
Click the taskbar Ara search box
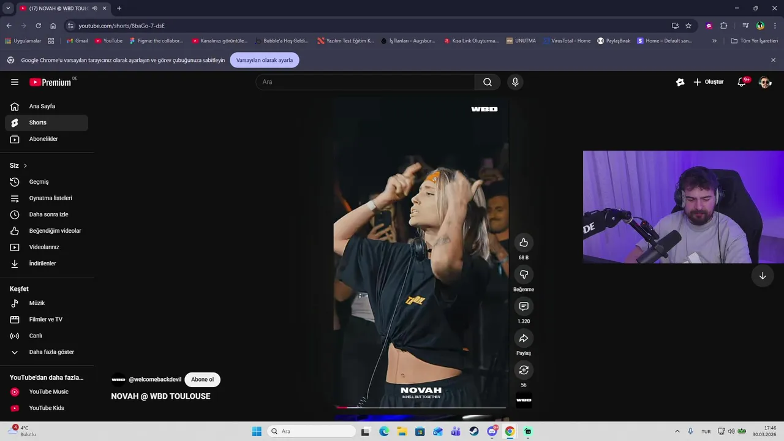point(311,431)
